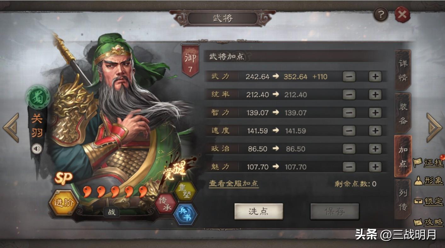The height and width of the screenshot is (248, 445).
Task: Open 查看全服加点 link
Action: click(234, 184)
